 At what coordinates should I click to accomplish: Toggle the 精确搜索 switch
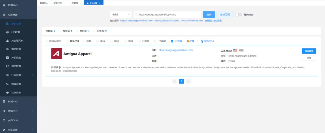pyautogui.click(x=239, y=15)
